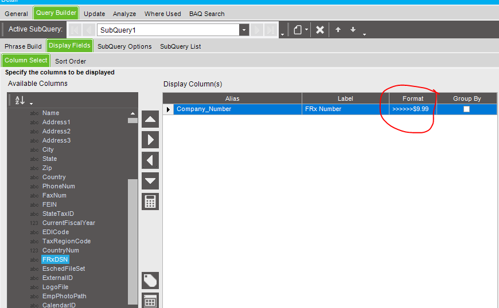499x308 pixels.
Task: Open dropdown arrow beside new subquery icon
Action: click(306, 30)
